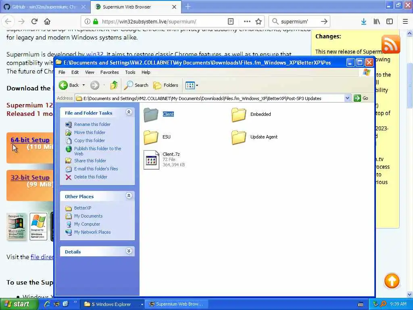The height and width of the screenshot is (310, 413).
Task: Open the Firefox hamburger menu
Action: (x=405, y=21)
